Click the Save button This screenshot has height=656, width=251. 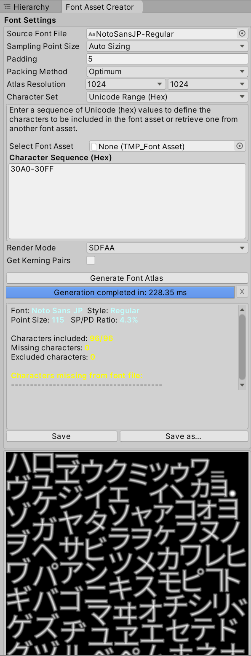pos(61,436)
